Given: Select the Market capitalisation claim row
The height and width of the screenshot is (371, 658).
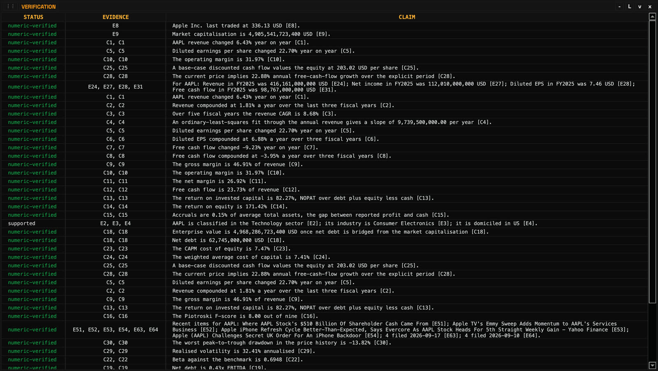Looking at the screenshot, I should (251, 34).
